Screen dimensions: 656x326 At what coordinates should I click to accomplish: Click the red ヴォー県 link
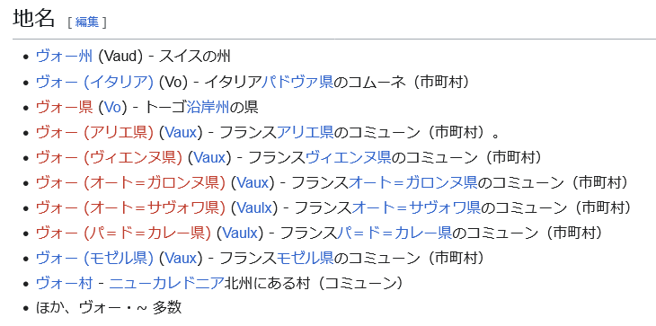[x=64, y=108]
